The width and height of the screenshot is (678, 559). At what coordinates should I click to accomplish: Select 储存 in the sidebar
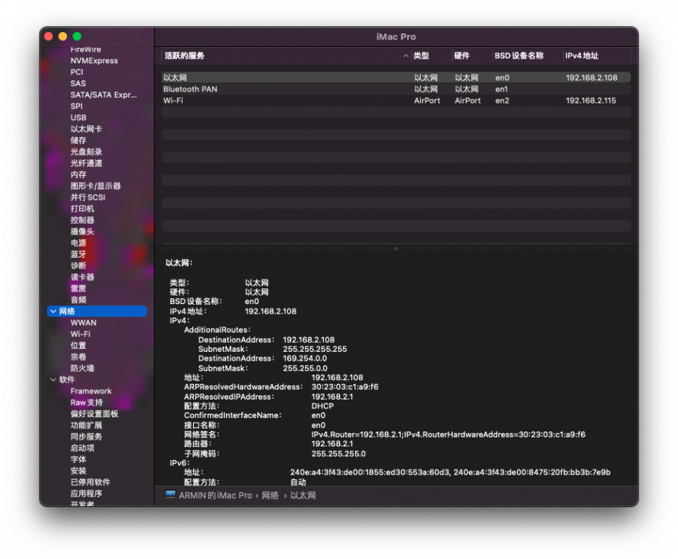78,140
